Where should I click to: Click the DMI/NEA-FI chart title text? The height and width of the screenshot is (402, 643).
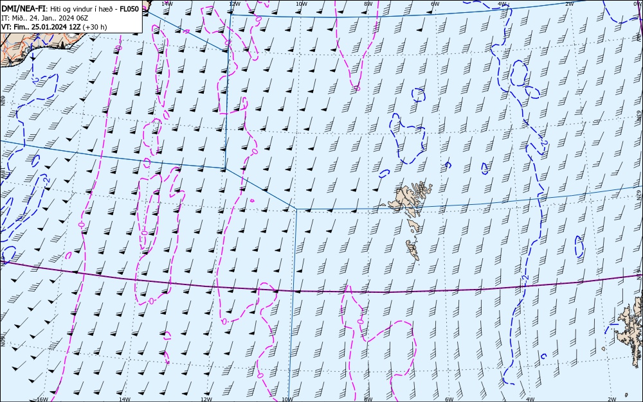coord(24,9)
